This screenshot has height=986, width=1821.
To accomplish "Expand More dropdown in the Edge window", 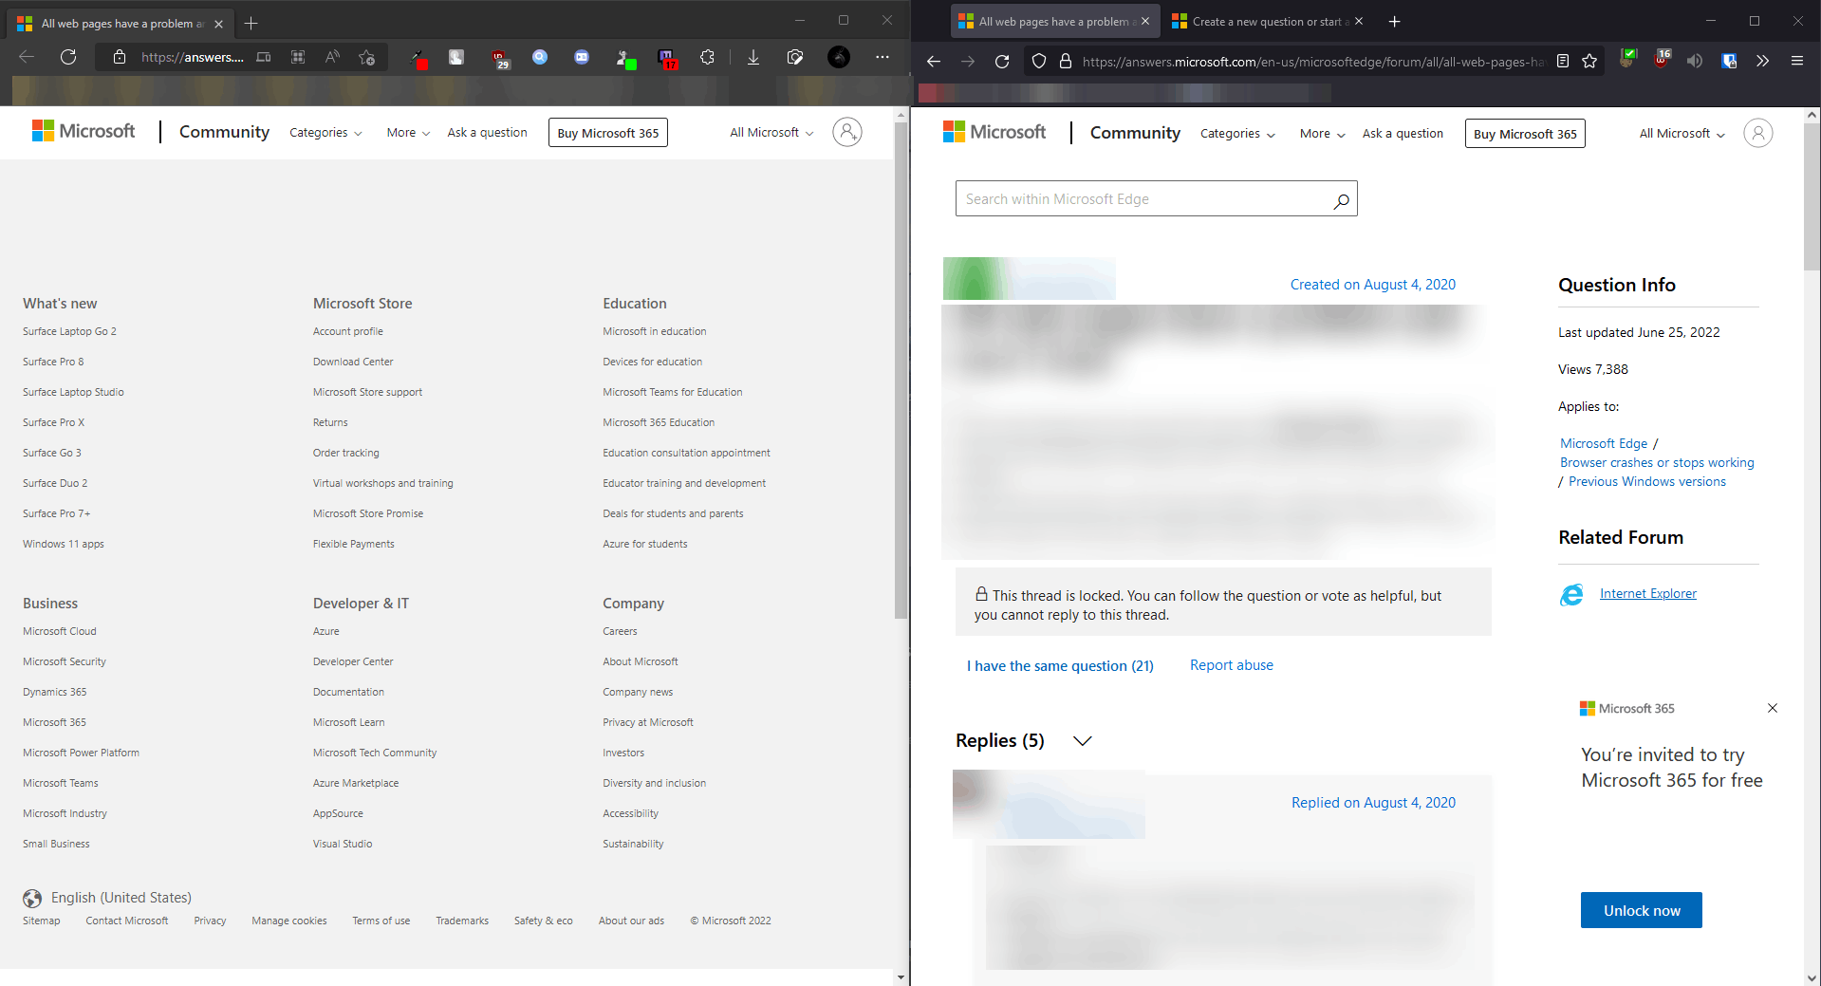I will (408, 133).
